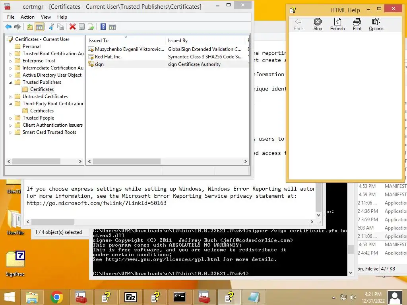Expand Client Authentication Issuers node
Viewport: 407px width, 305px height.
click(x=10, y=125)
